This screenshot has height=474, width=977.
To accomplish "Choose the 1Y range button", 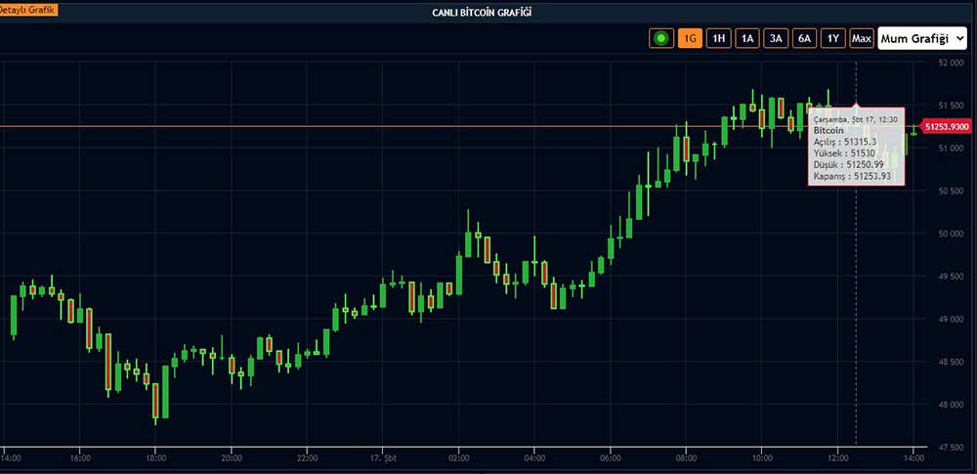I will click(833, 39).
